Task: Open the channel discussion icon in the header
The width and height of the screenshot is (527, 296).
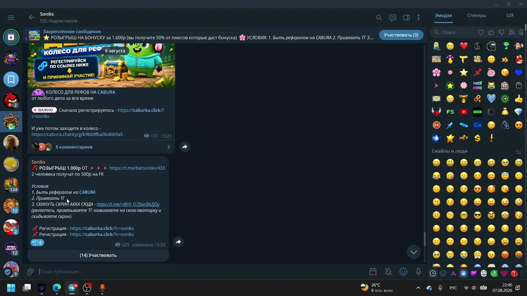Action: pos(393,17)
